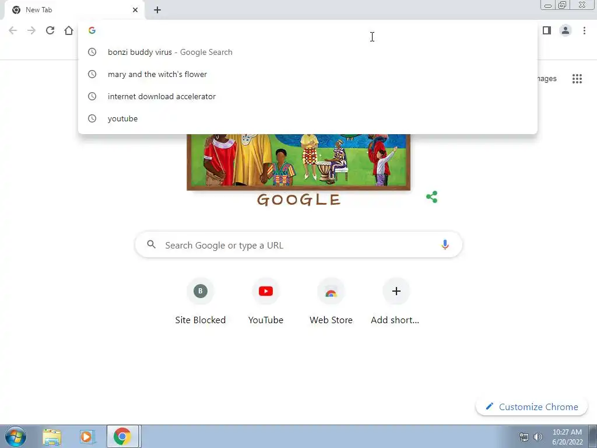The image size is (597, 448).
Task: Open the Images link
Action: pos(546,79)
